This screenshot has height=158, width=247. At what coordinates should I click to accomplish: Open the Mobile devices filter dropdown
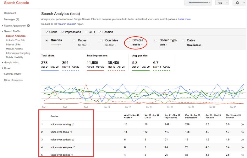137,45
